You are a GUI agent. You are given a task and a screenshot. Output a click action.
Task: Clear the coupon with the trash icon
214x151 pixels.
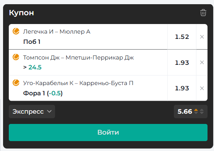[203, 13]
